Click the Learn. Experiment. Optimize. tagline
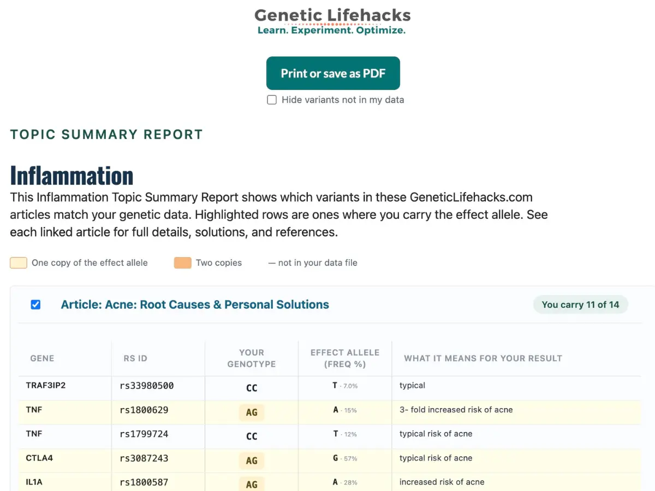Viewport: 655px width, 491px height. (x=331, y=30)
